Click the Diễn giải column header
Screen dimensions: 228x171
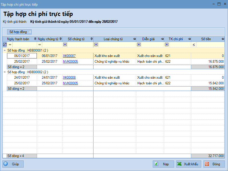[x=148, y=39]
